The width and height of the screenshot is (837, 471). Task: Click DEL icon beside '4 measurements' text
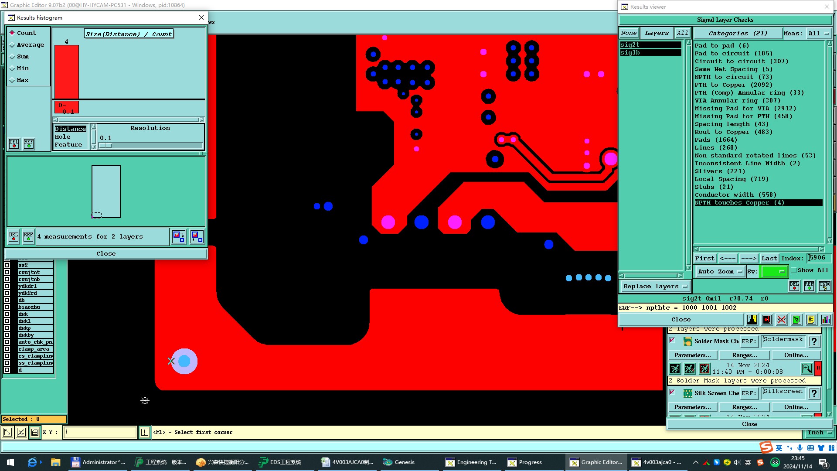14,236
